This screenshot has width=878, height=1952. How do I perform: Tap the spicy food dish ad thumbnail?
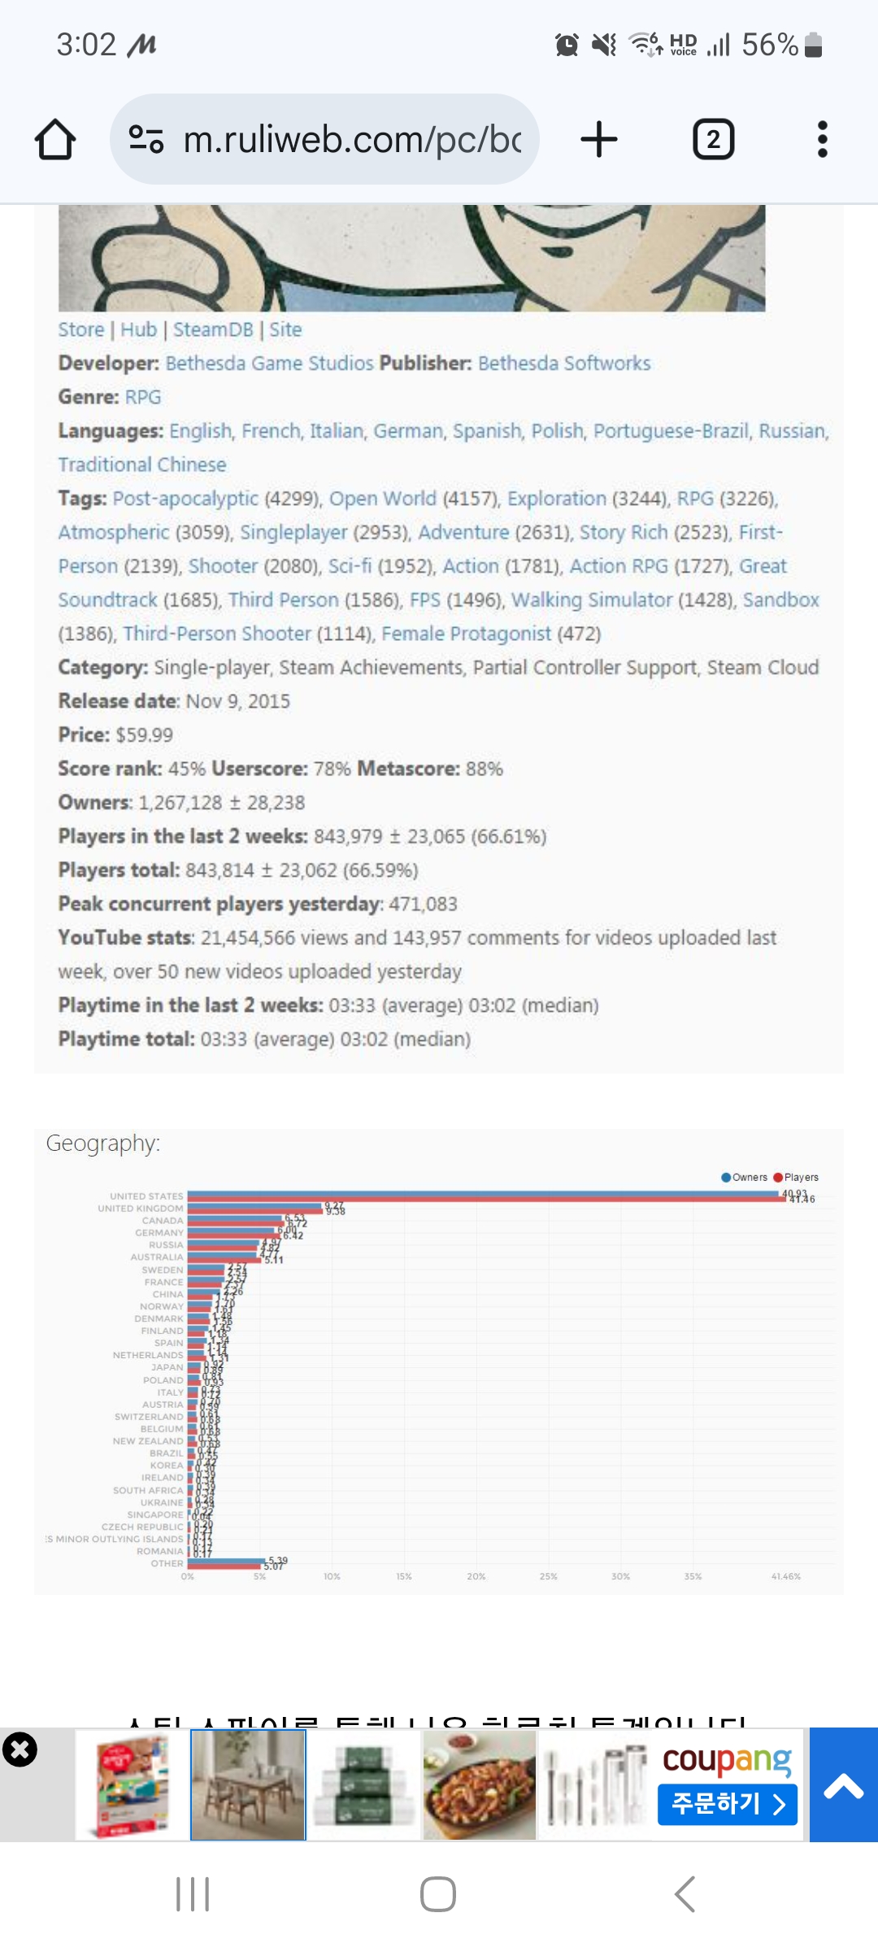pos(479,1784)
